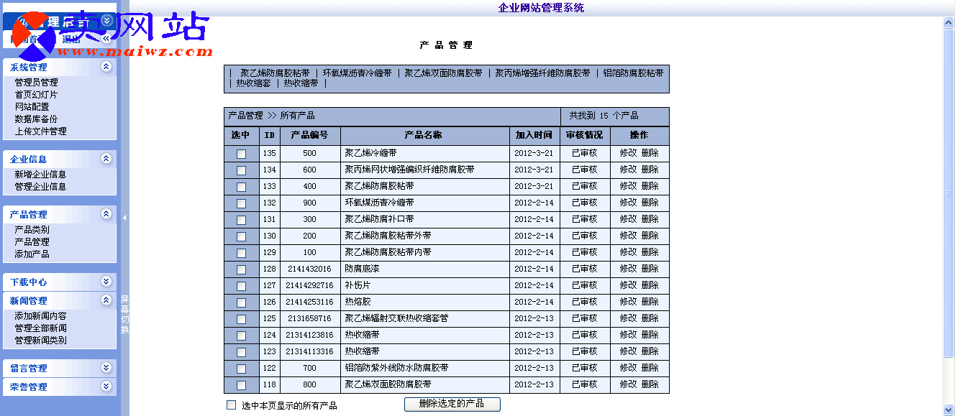Click 修改 for 聚乙烯辐射交联热收缩套管

tap(629, 318)
